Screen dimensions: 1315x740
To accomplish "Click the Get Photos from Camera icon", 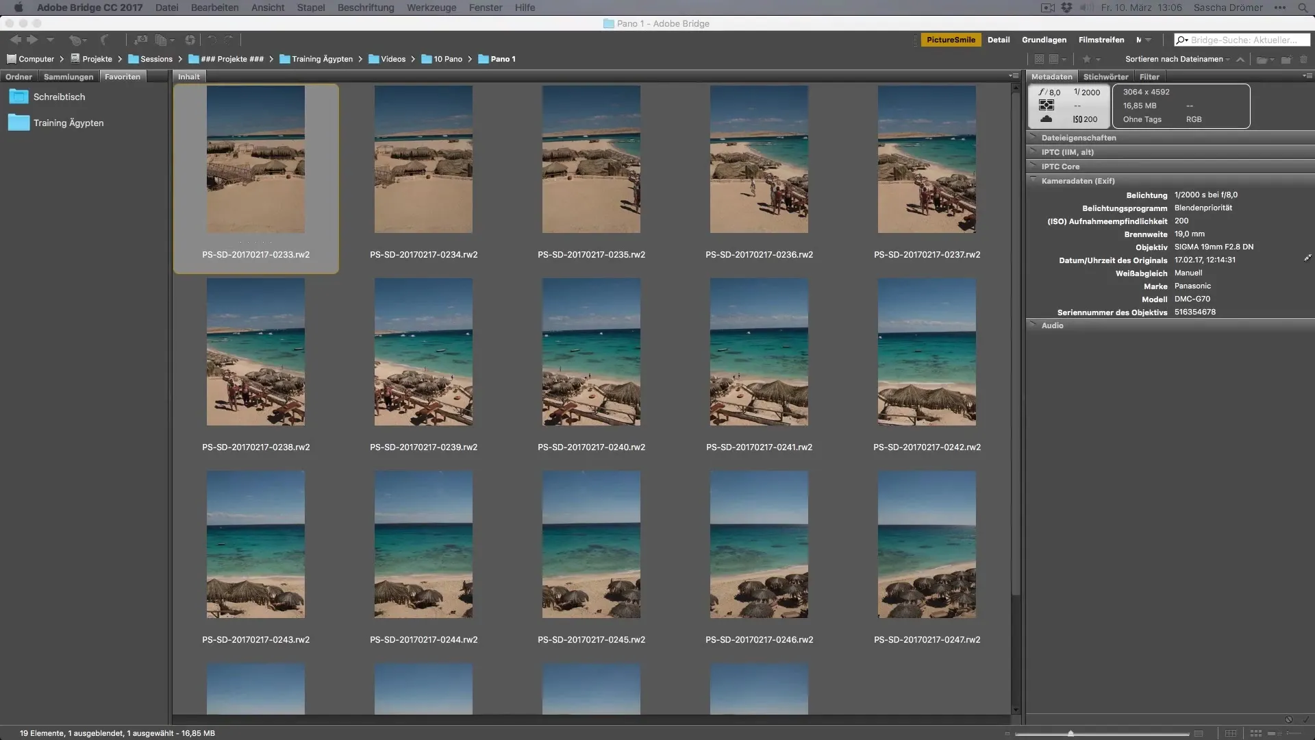I will click(140, 40).
